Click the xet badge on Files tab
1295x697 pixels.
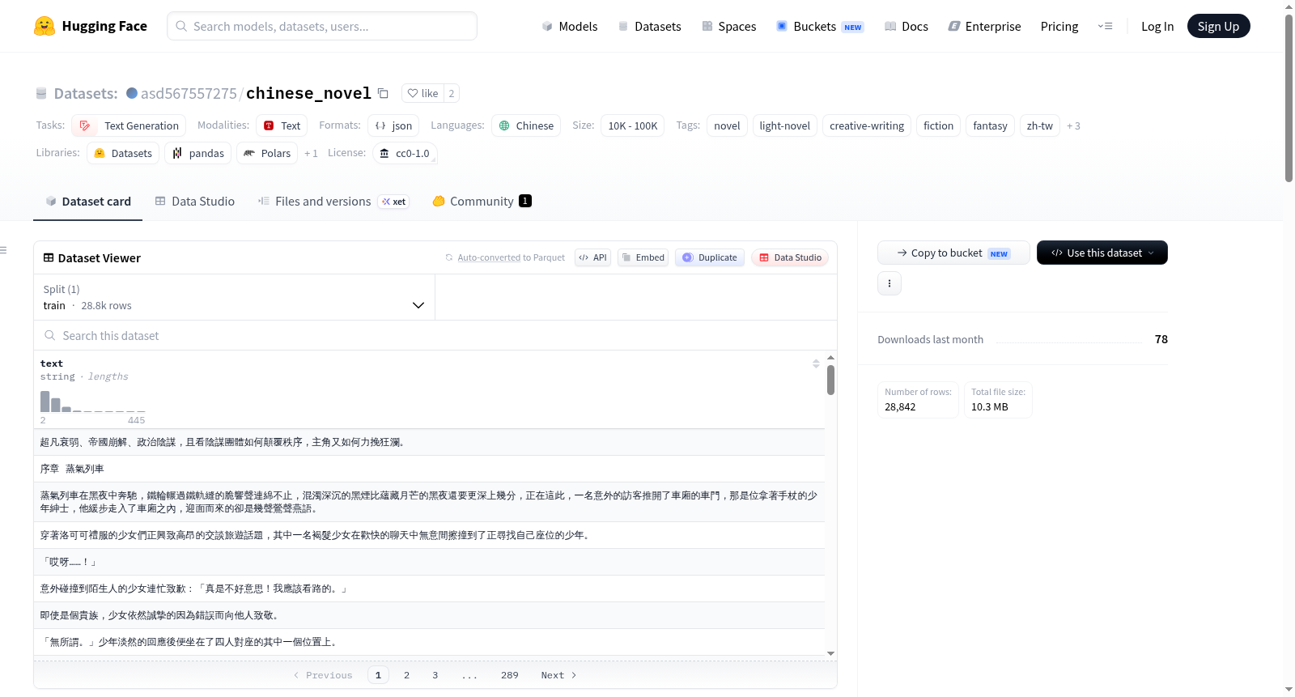(x=394, y=202)
